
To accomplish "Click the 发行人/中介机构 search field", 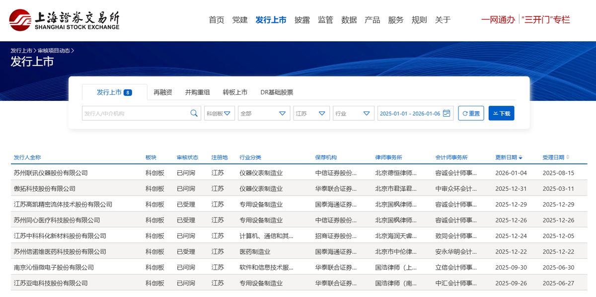I will click(x=135, y=113).
